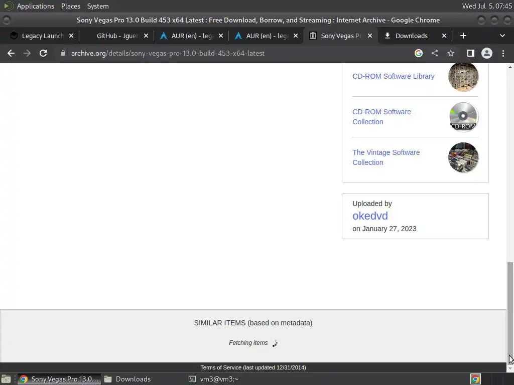514x385 pixels.
Task: Share this page via share icon
Action: click(x=435, y=53)
